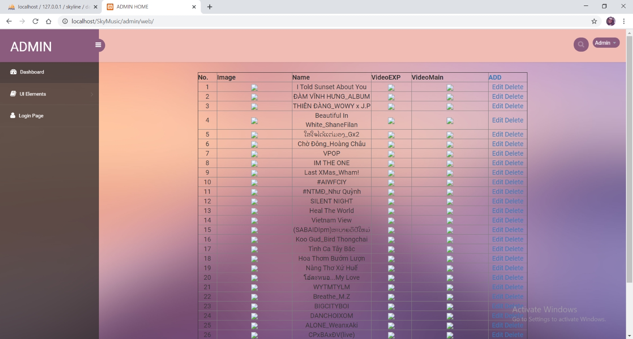Click the Image icon for Breathe_M.Z row
This screenshot has height=339, width=633.
click(254, 297)
